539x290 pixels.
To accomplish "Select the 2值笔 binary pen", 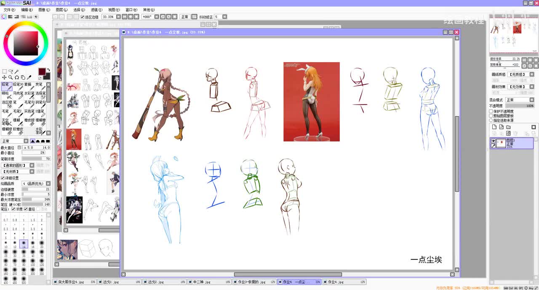I will [41, 114].
